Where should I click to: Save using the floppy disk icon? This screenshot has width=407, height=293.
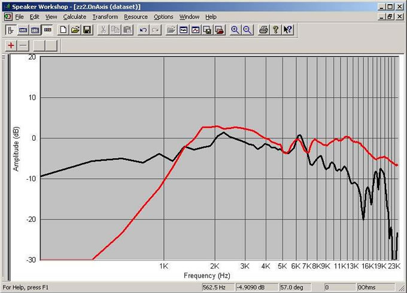coord(87,29)
